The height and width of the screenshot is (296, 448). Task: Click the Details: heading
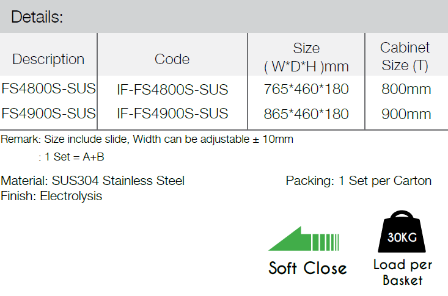[x=37, y=16]
